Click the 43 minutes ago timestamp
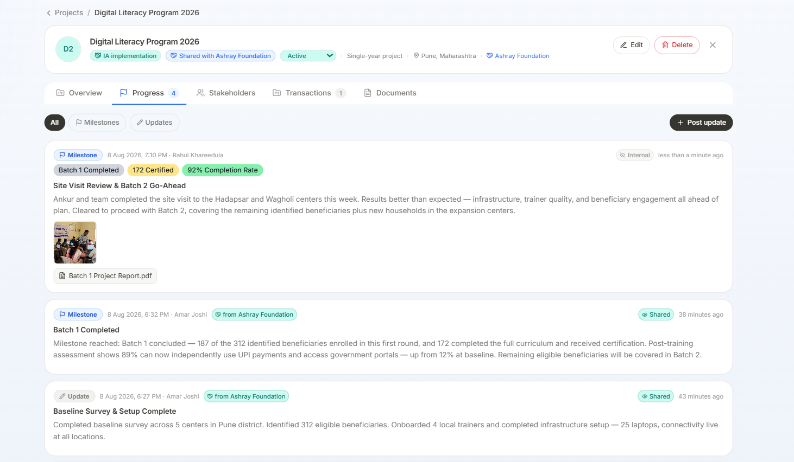 click(x=701, y=396)
